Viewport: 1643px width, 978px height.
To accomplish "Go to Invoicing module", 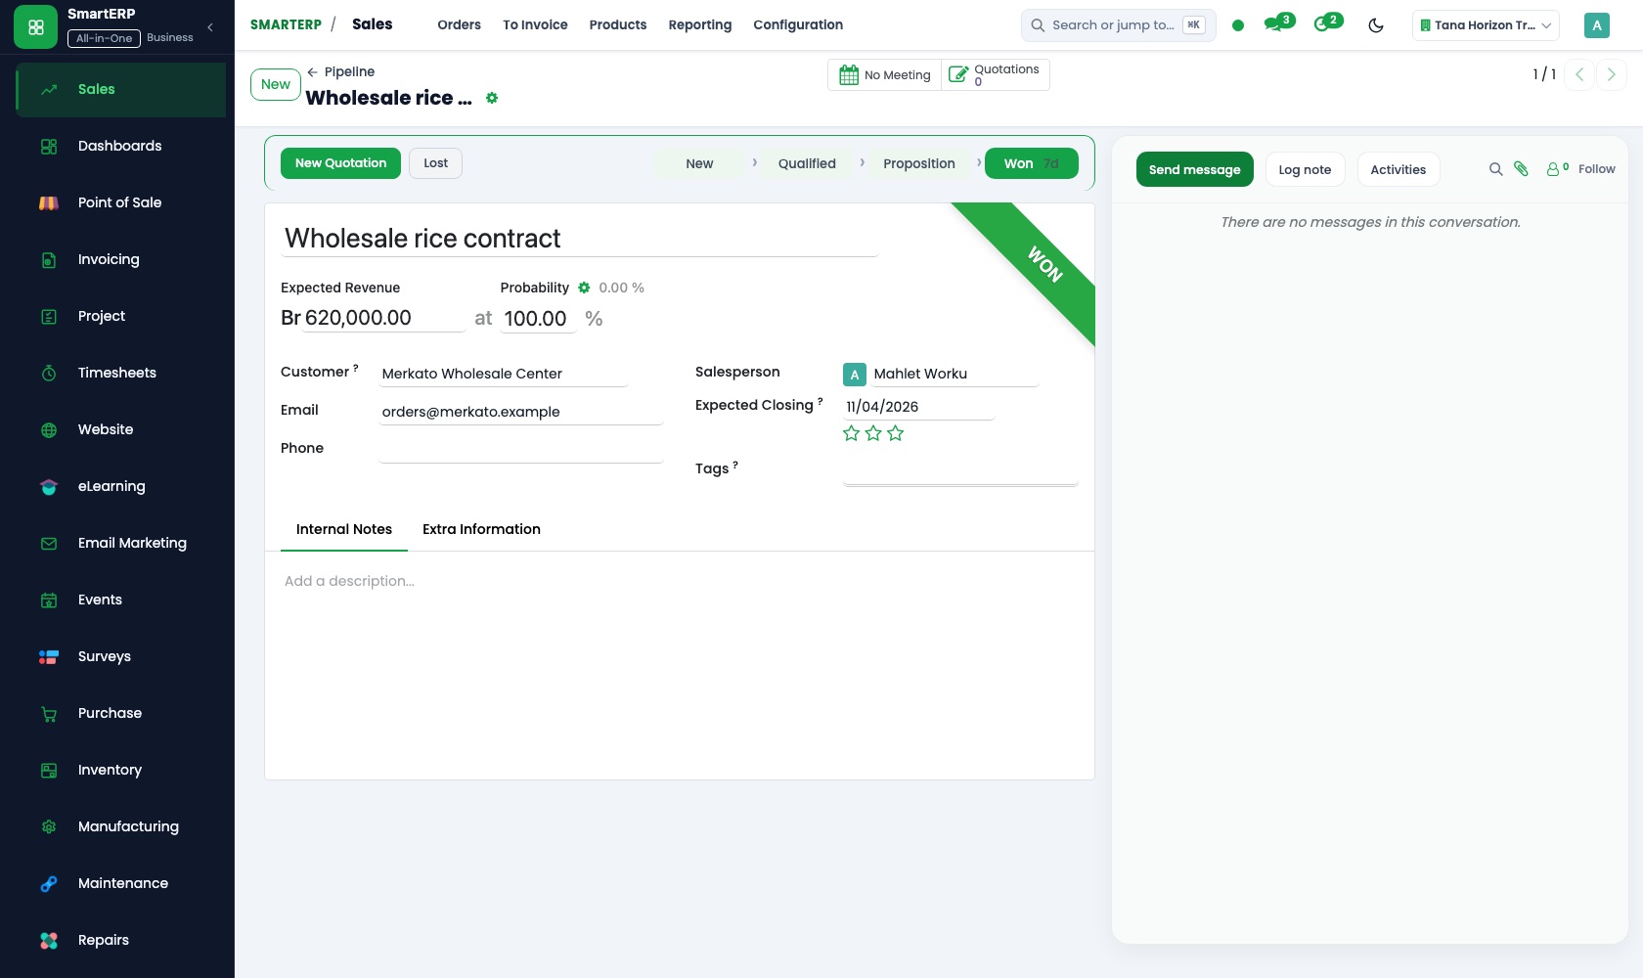I will (x=120, y=259).
